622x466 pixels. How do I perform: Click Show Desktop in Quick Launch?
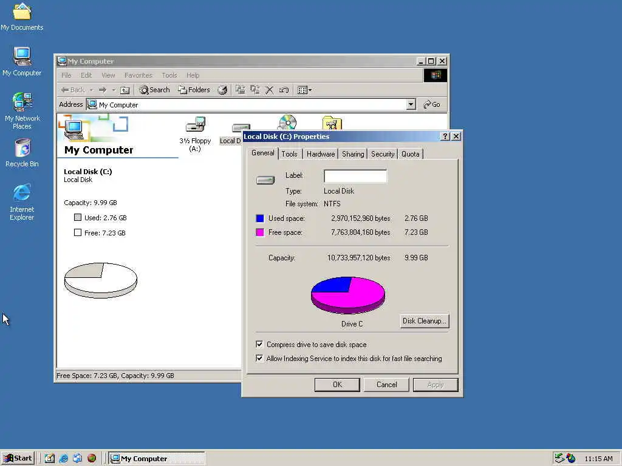tap(49, 458)
